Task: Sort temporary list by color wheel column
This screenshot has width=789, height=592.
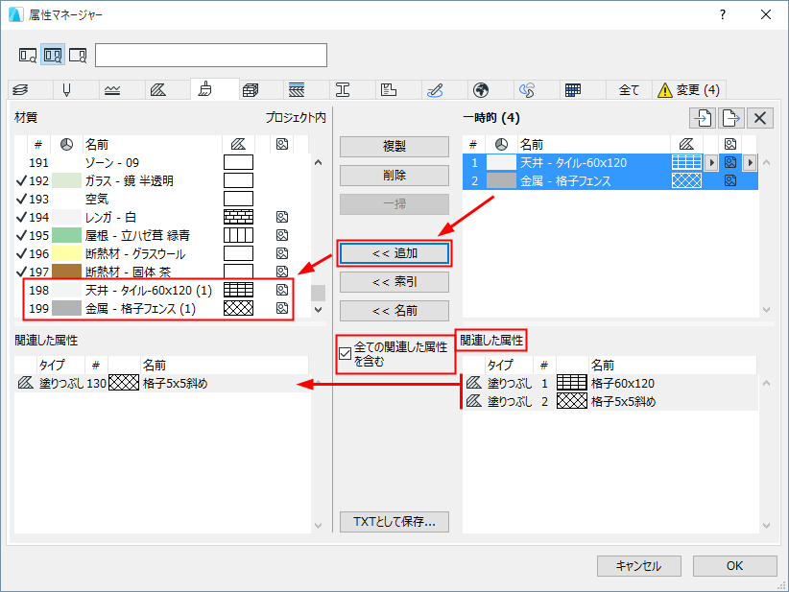Action: click(x=501, y=145)
